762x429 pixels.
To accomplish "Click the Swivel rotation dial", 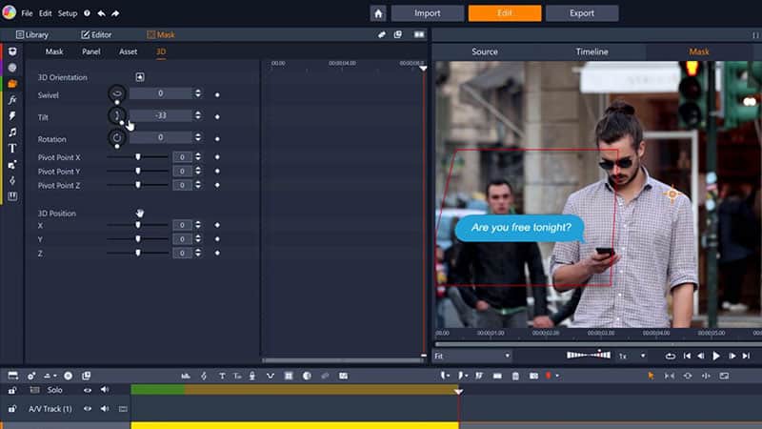I will click(116, 93).
